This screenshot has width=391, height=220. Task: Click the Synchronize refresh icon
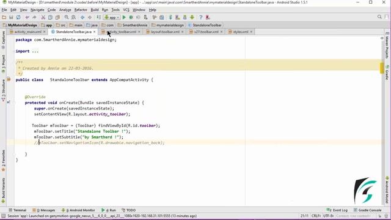(x=18, y=17)
